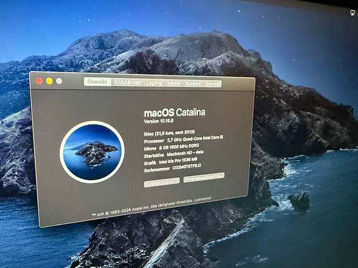Click the Systemrapport button

(x=162, y=183)
